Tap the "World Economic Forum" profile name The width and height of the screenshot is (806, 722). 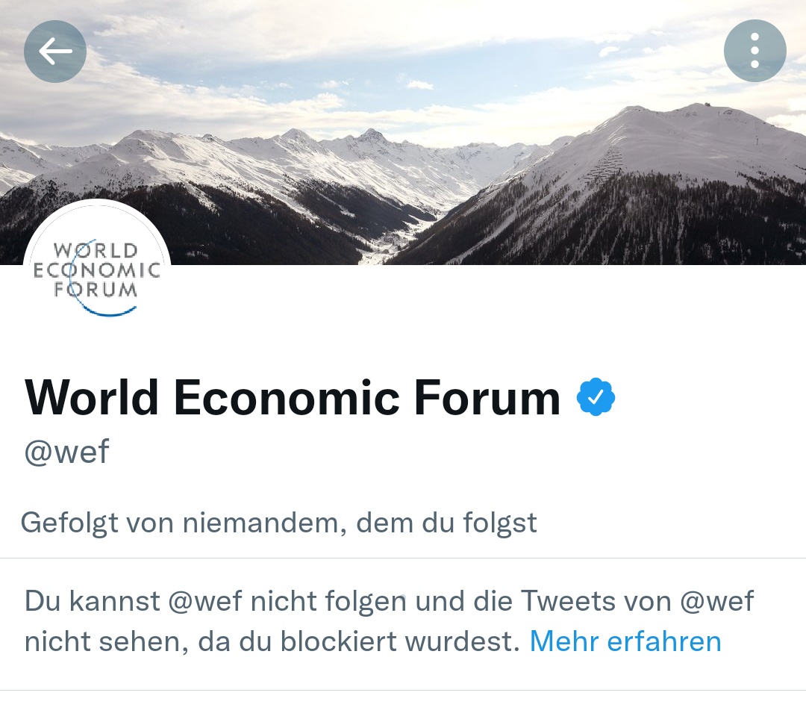click(x=293, y=398)
